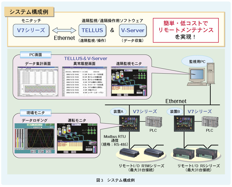Click the V7シリーズ label next to 装置B
This screenshot has height=187, width=232.
[x=200, y=111]
